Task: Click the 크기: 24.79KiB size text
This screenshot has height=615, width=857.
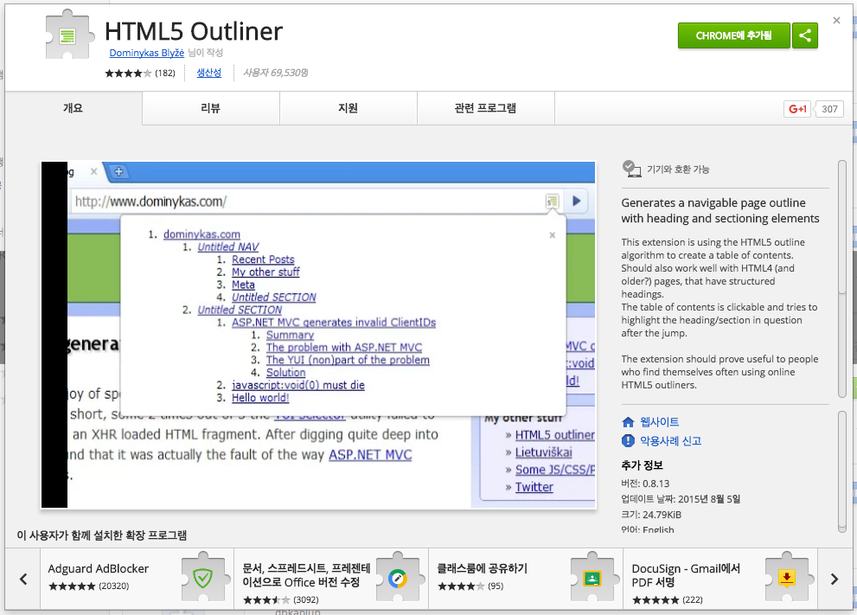Action: coord(651,515)
